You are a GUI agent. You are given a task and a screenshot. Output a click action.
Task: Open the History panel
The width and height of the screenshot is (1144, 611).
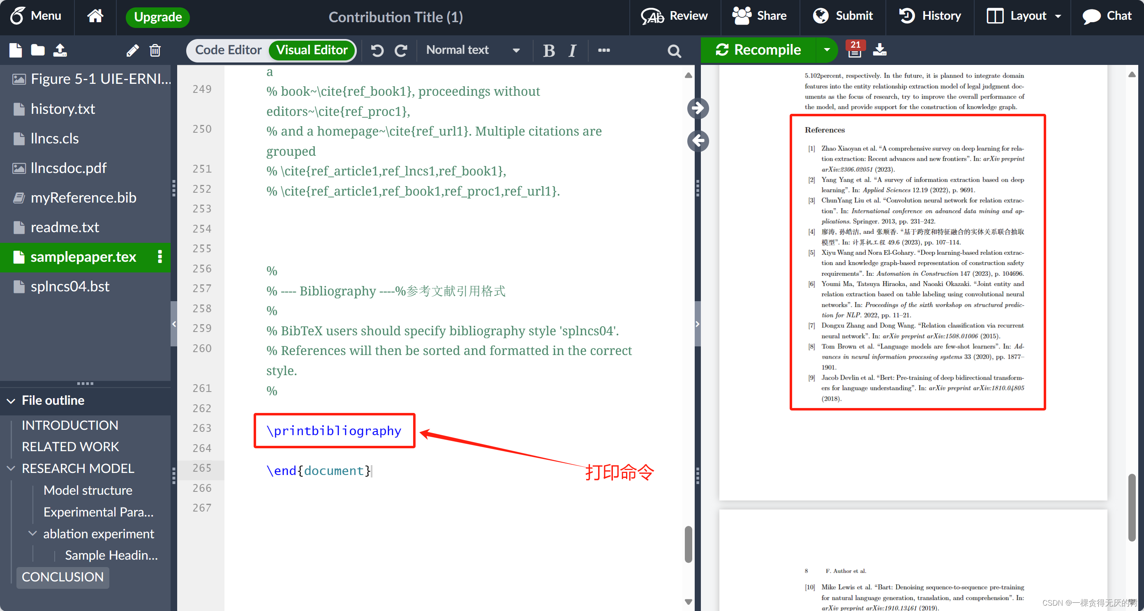(930, 16)
